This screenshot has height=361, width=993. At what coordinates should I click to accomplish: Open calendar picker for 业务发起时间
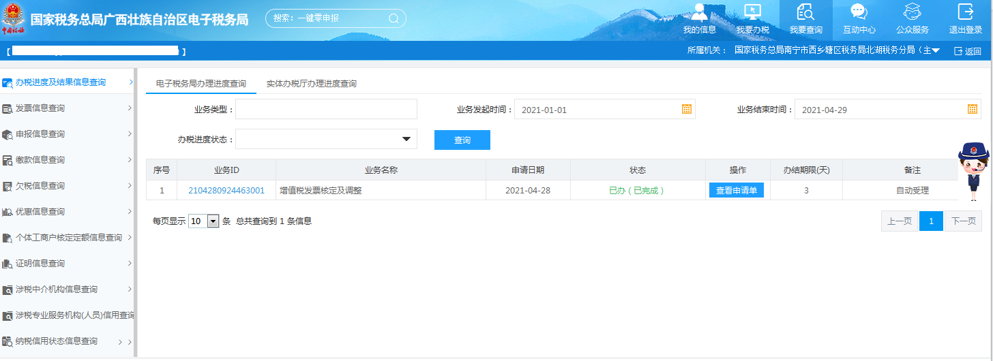tap(687, 109)
